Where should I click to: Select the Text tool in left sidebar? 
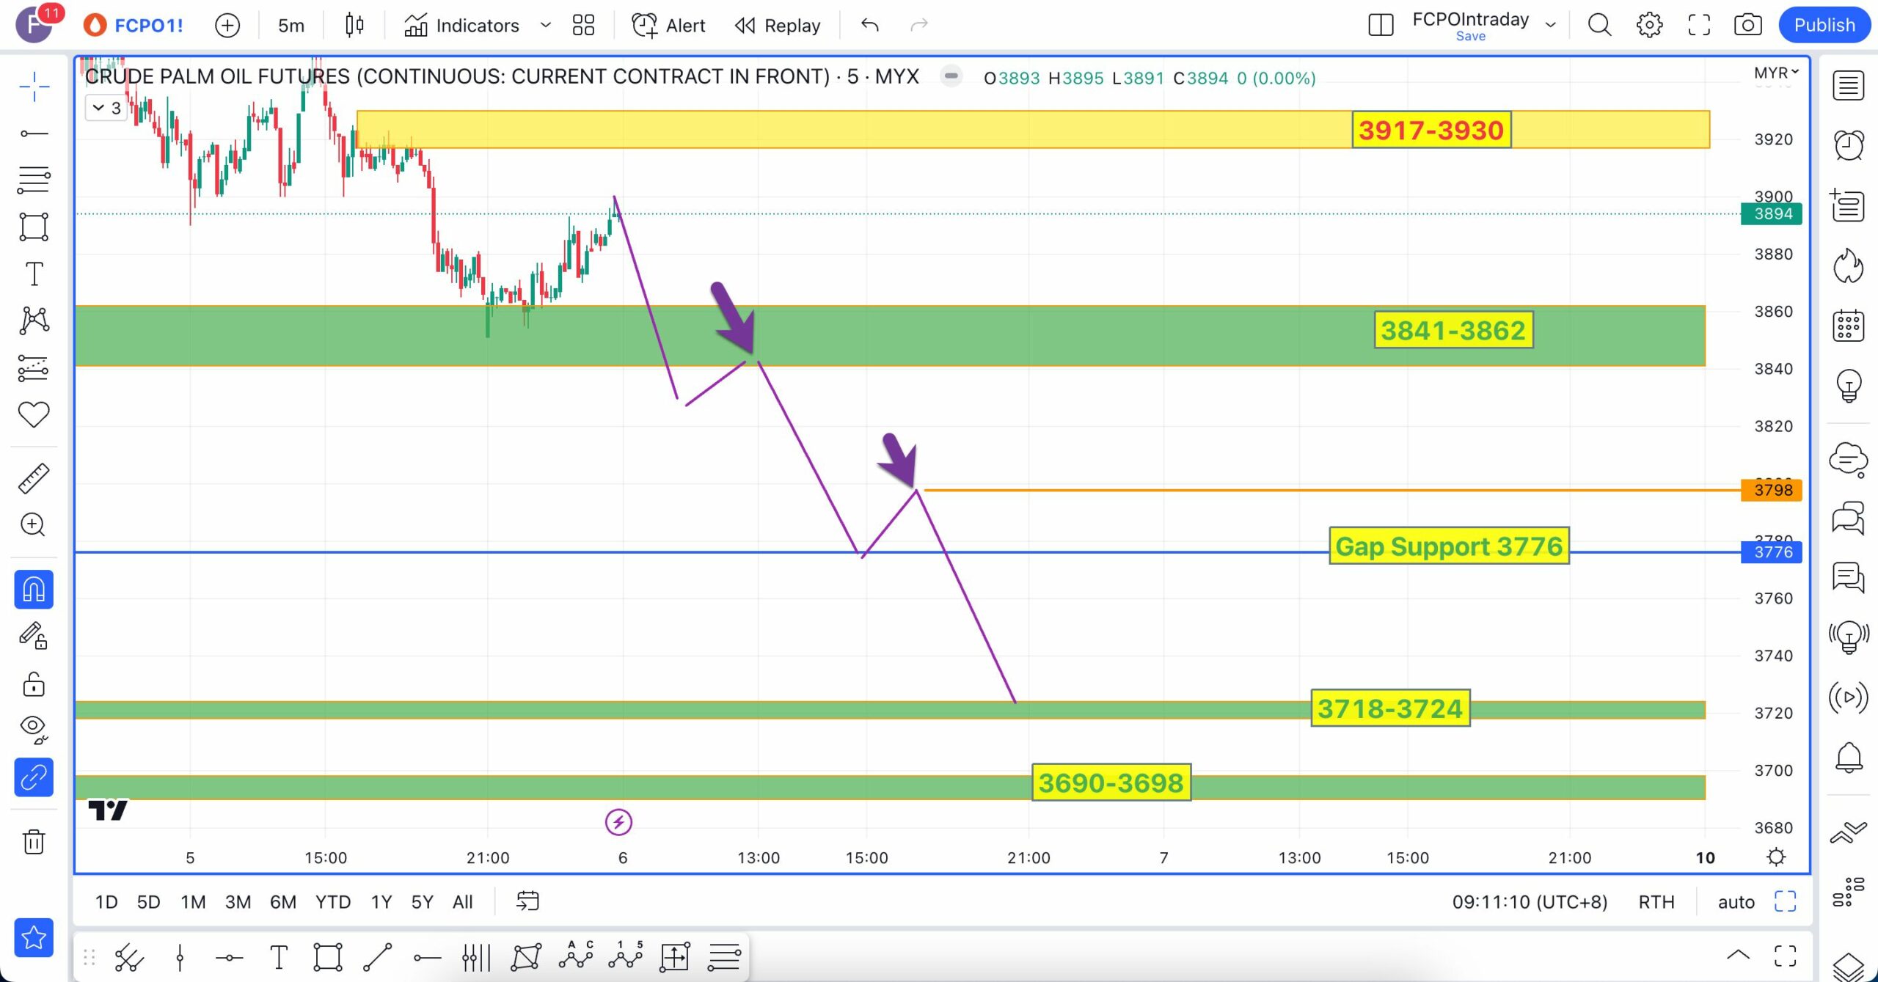point(34,274)
